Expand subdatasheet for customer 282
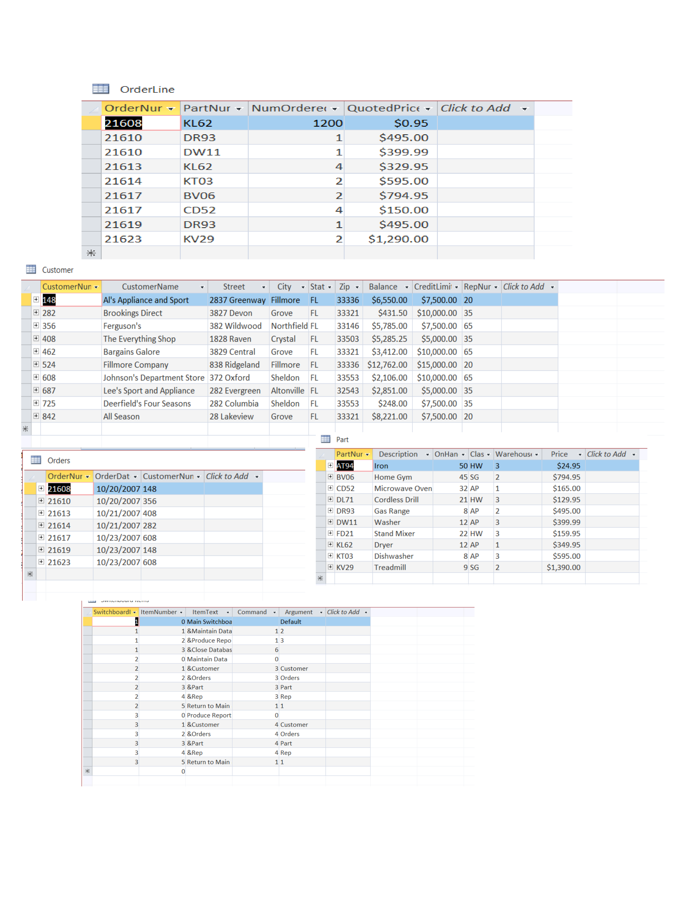Screen dimensions: 693x897 36,313
